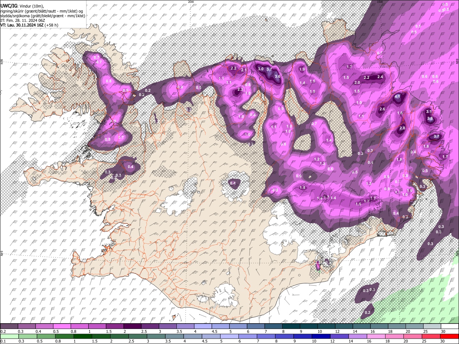459x344 pixels.
Task: Click the 15W longitude label
Action: coord(380,2)
